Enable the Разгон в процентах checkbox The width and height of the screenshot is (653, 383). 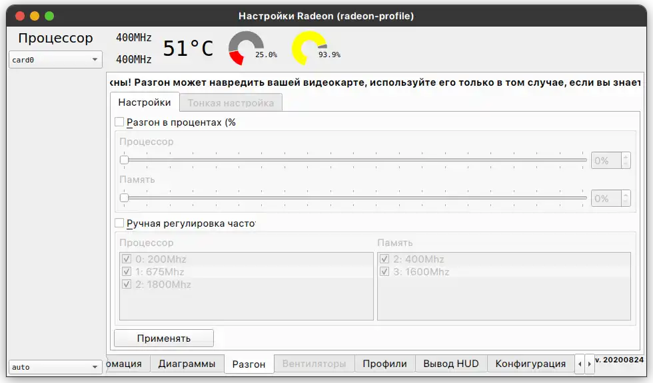119,122
